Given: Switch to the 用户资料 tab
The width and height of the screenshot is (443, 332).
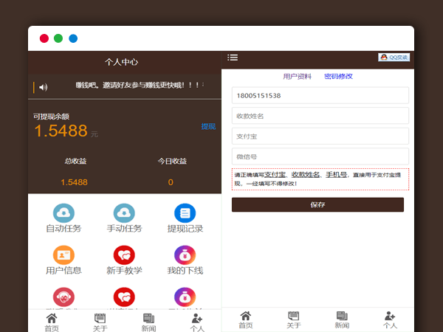Looking at the screenshot, I should point(298,77).
